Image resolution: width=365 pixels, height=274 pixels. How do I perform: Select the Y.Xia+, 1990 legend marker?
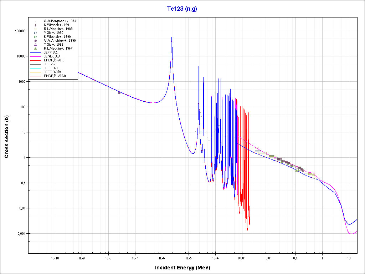pyautogui.click(x=35, y=33)
